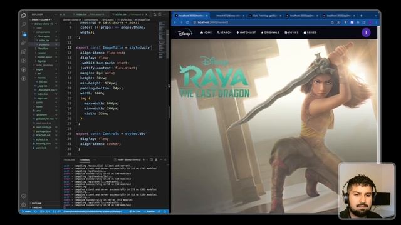Open the Source Control view in the activity bar
This screenshot has width=401, height=225.
[24, 34]
